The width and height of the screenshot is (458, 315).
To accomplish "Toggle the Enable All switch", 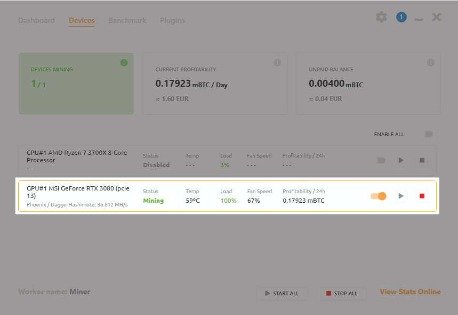I will click(428, 134).
